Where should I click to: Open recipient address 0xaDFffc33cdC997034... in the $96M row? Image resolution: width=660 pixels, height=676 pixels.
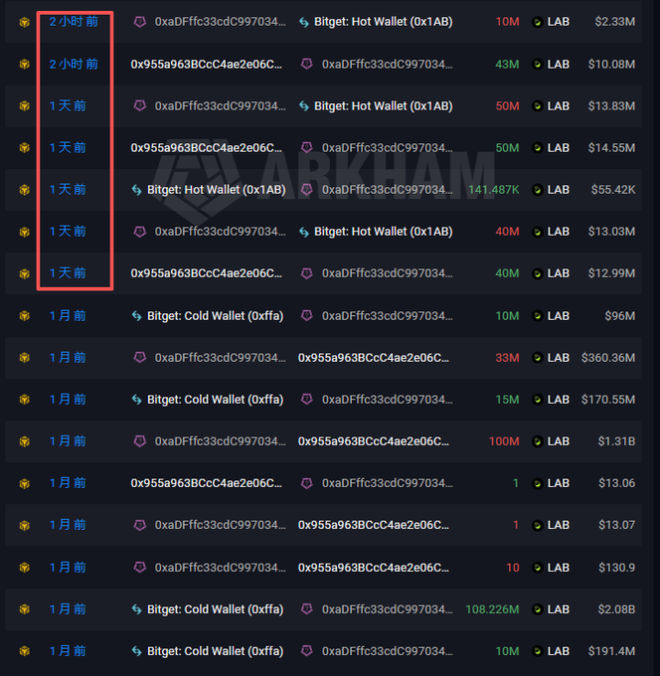(x=387, y=316)
